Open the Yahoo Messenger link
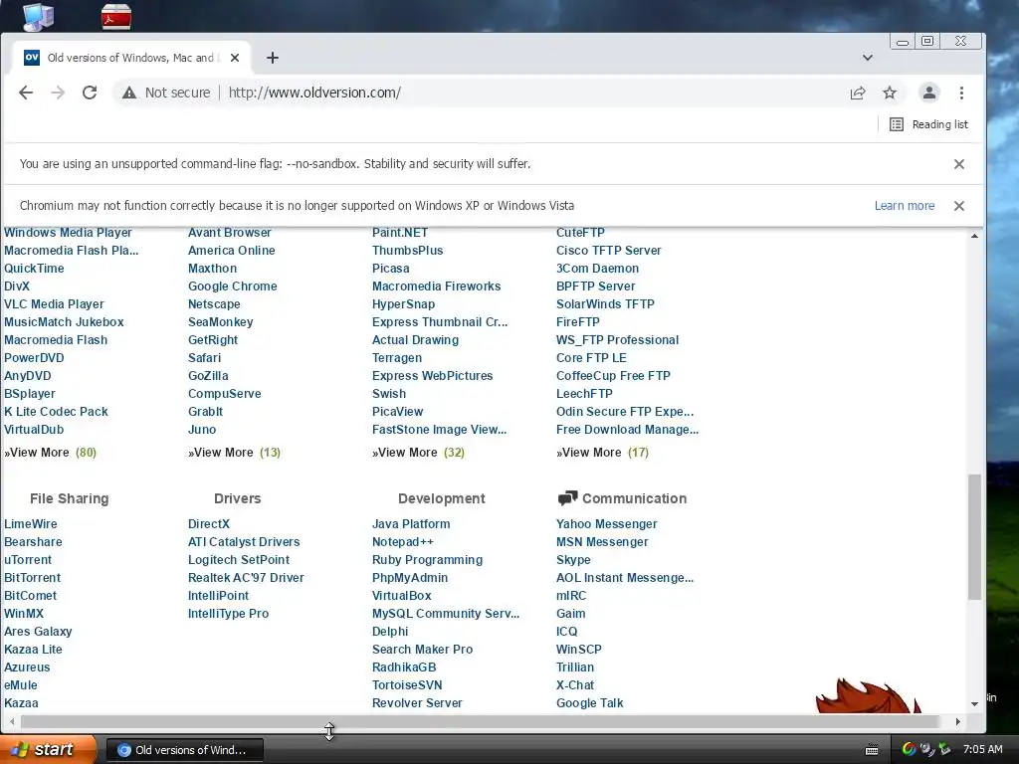Image resolution: width=1019 pixels, height=764 pixels. (x=606, y=523)
